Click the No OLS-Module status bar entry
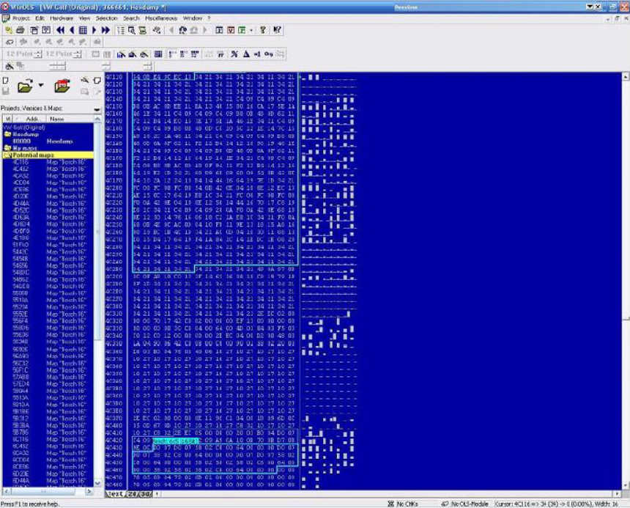Viewport: 630px width, 508px height. tap(465, 504)
